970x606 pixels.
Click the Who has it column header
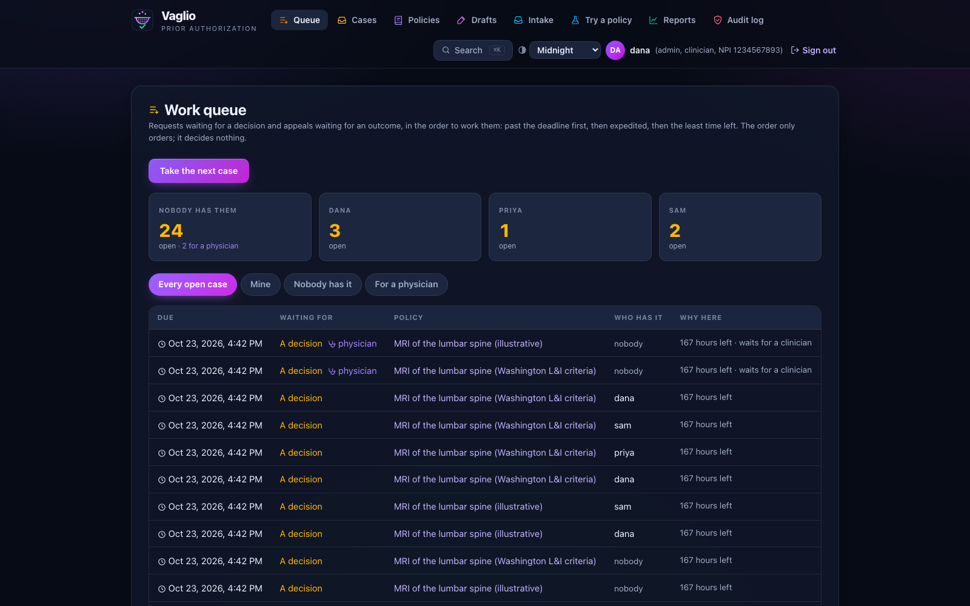click(638, 318)
